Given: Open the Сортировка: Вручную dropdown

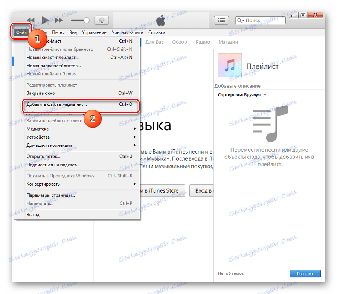Looking at the screenshot, I should 242,95.
